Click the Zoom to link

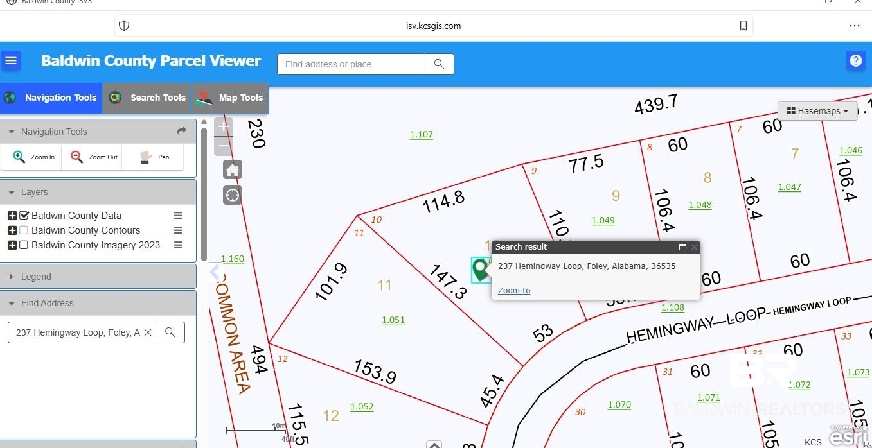514,291
